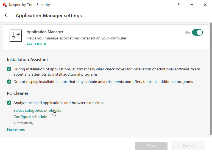Close the Kaspersky Total Security window
This screenshot has width=212, height=155.
(x=205, y=5)
